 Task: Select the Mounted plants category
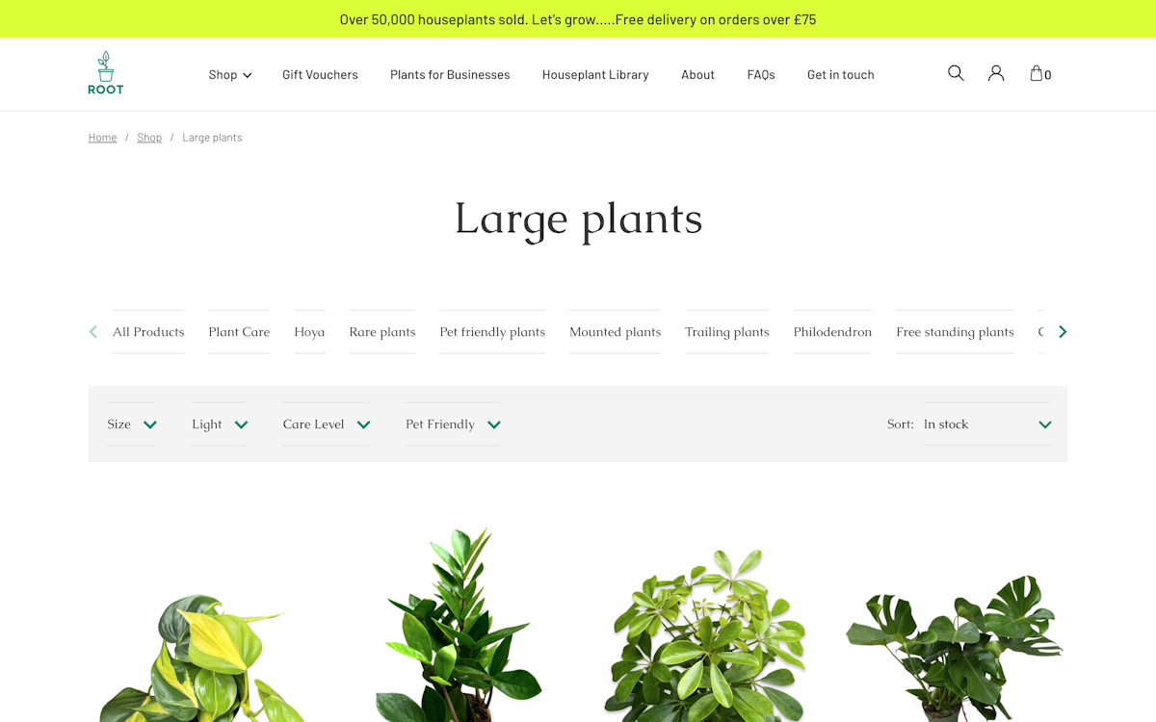(x=615, y=332)
